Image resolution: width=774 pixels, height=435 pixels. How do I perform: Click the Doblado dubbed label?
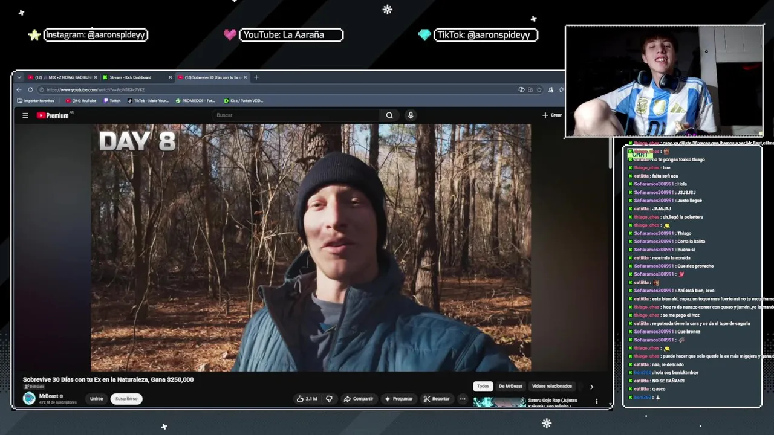(x=34, y=387)
